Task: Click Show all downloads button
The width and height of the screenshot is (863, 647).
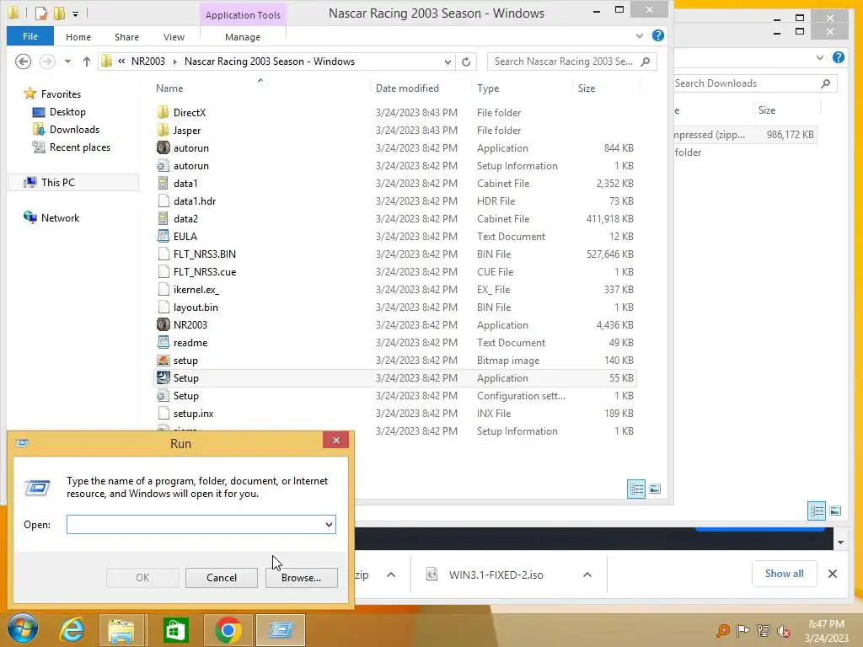Action: pyautogui.click(x=785, y=573)
